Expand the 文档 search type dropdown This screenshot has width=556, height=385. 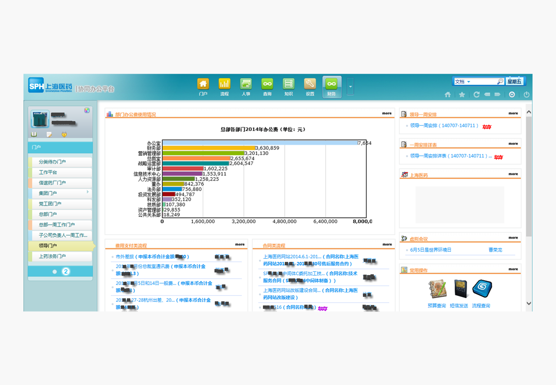point(468,82)
